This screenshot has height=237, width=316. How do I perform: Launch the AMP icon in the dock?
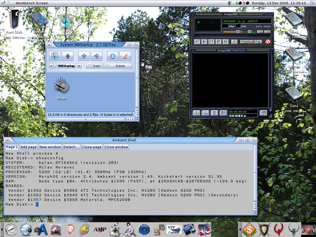pyautogui.click(x=100, y=230)
